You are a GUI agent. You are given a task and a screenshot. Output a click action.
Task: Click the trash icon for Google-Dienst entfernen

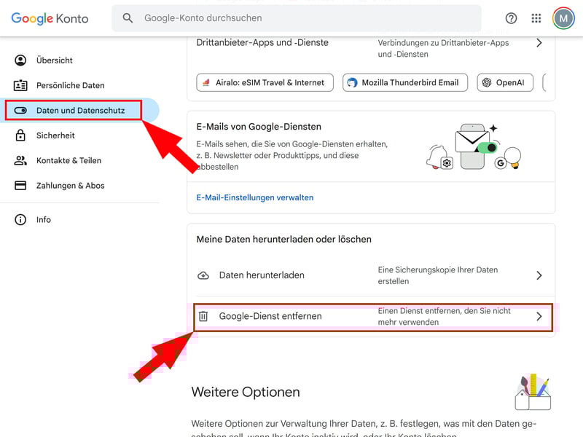pyautogui.click(x=203, y=316)
